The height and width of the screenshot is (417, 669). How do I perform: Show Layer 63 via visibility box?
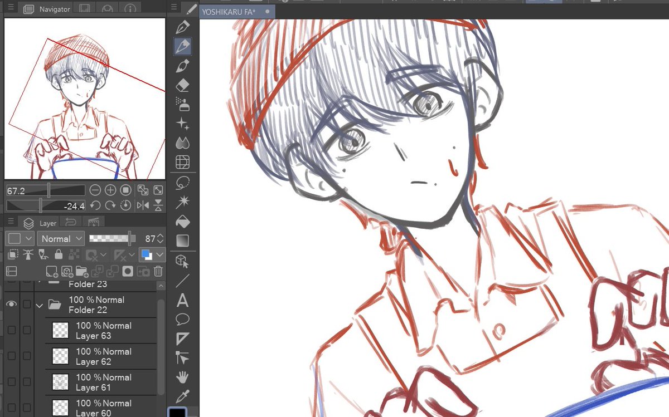click(11, 330)
